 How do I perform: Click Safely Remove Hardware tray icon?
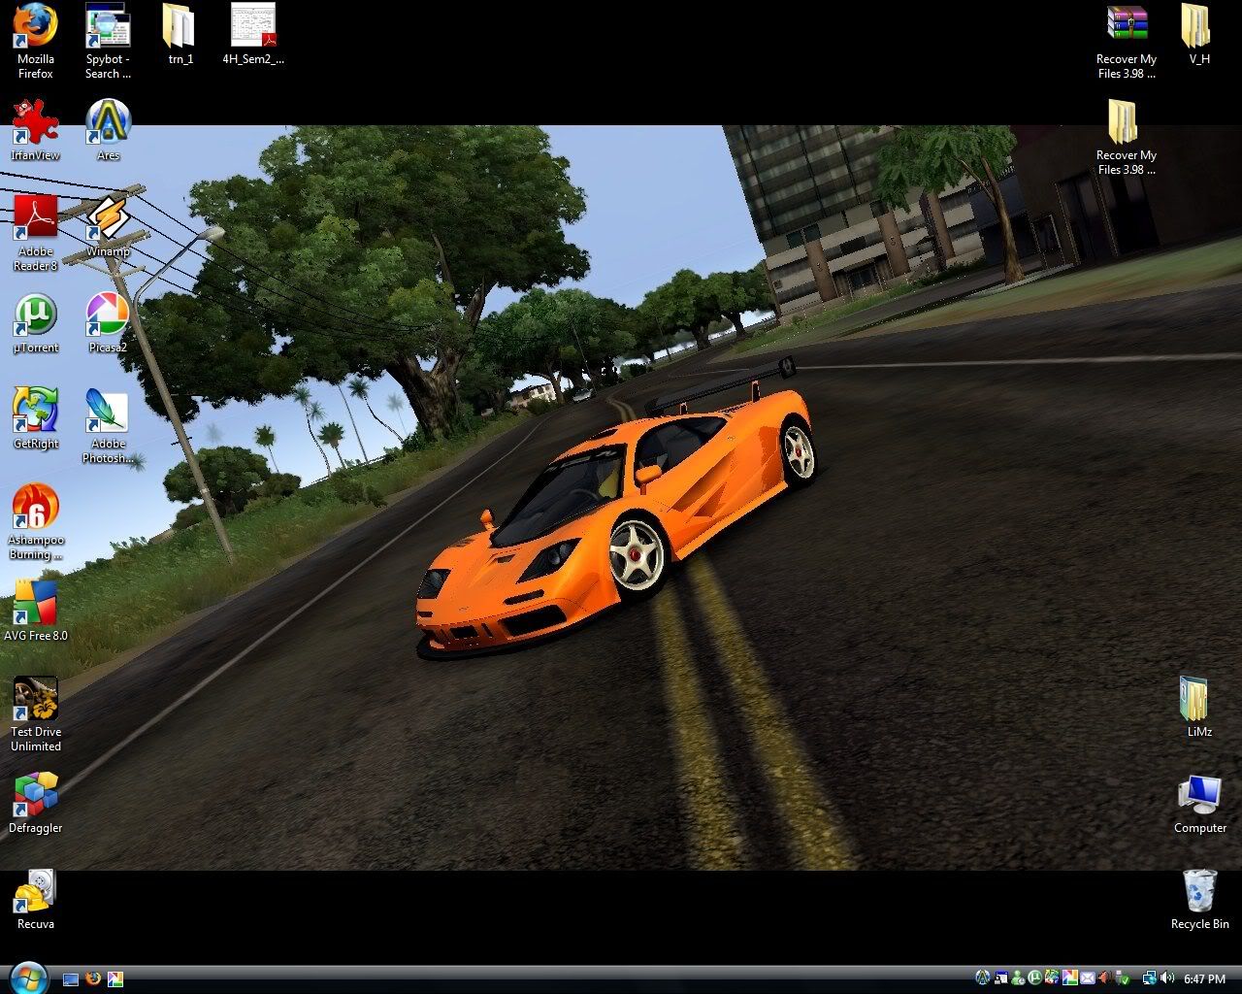pyautogui.click(x=1123, y=977)
